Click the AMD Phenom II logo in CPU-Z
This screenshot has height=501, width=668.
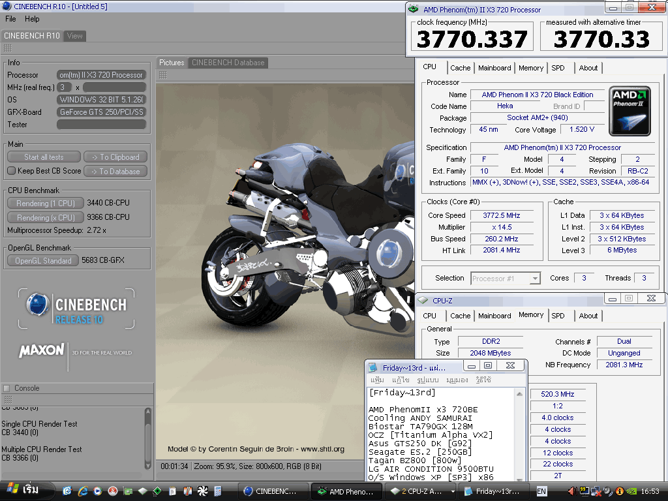tap(630, 111)
